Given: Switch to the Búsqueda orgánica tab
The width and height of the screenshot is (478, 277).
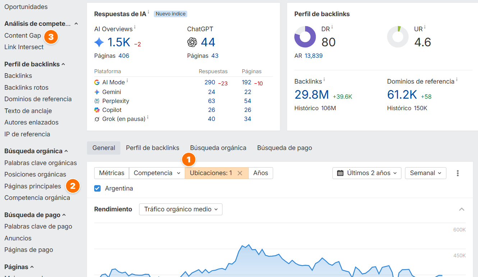Looking at the screenshot, I should pos(218,148).
